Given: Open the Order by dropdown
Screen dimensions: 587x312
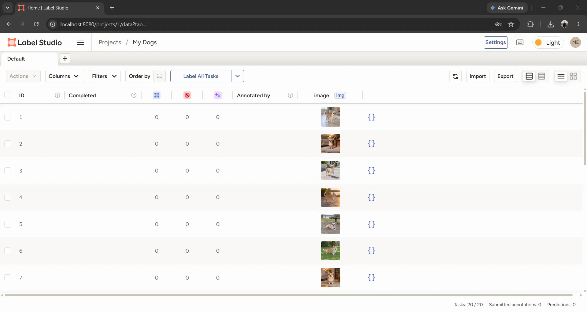Looking at the screenshot, I should pyautogui.click(x=139, y=76).
